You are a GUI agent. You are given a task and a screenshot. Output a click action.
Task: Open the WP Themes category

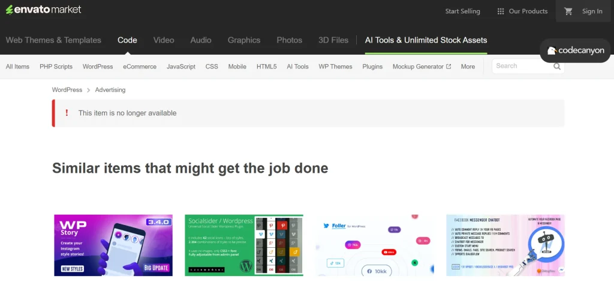coord(335,67)
